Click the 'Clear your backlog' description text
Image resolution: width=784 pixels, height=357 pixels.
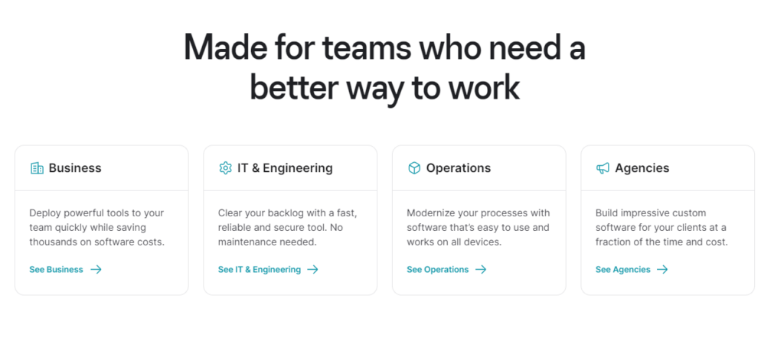(x=288, y=228)
